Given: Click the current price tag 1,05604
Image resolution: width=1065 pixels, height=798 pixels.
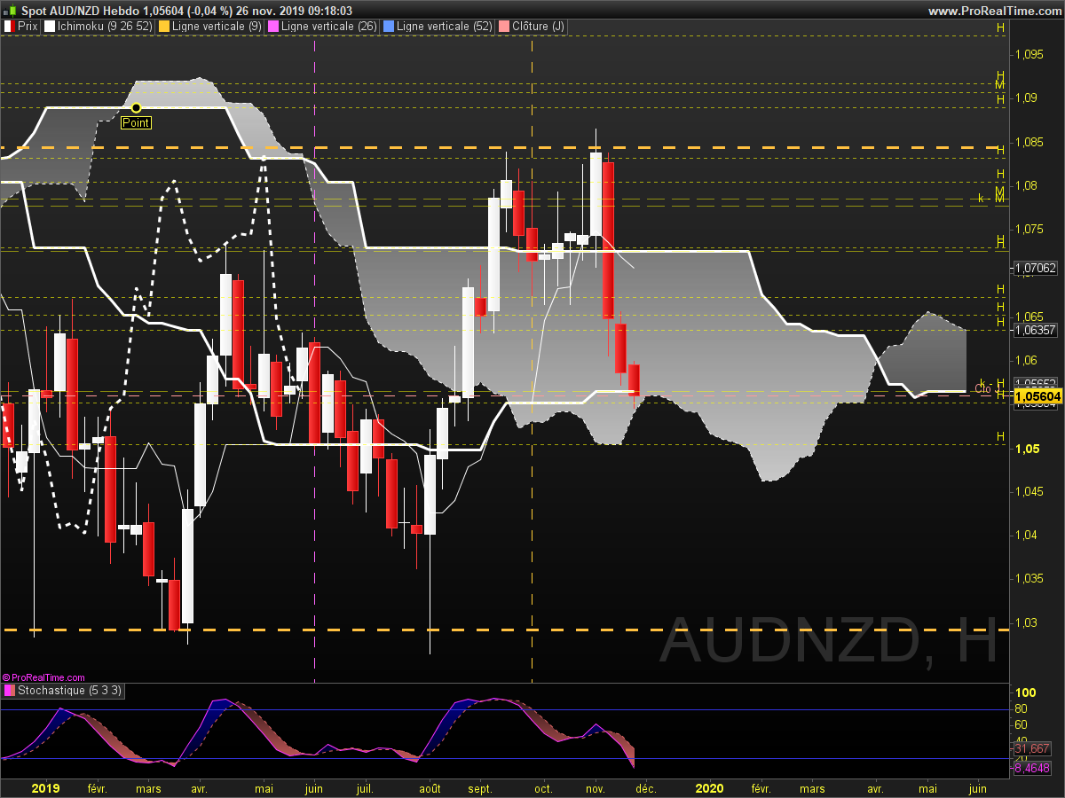Looking at the screenshot, I should point(1038,395).
